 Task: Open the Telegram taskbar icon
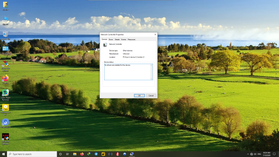96,154
